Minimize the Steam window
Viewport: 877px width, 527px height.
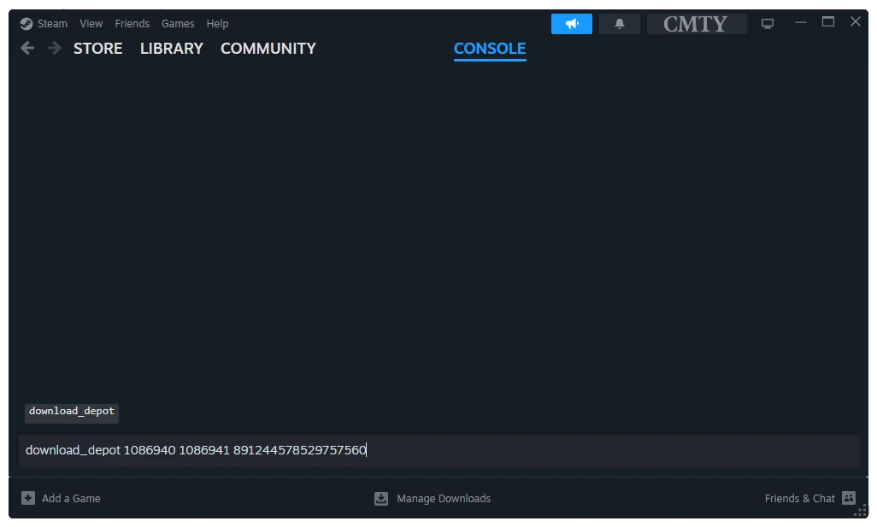(801, 22)
